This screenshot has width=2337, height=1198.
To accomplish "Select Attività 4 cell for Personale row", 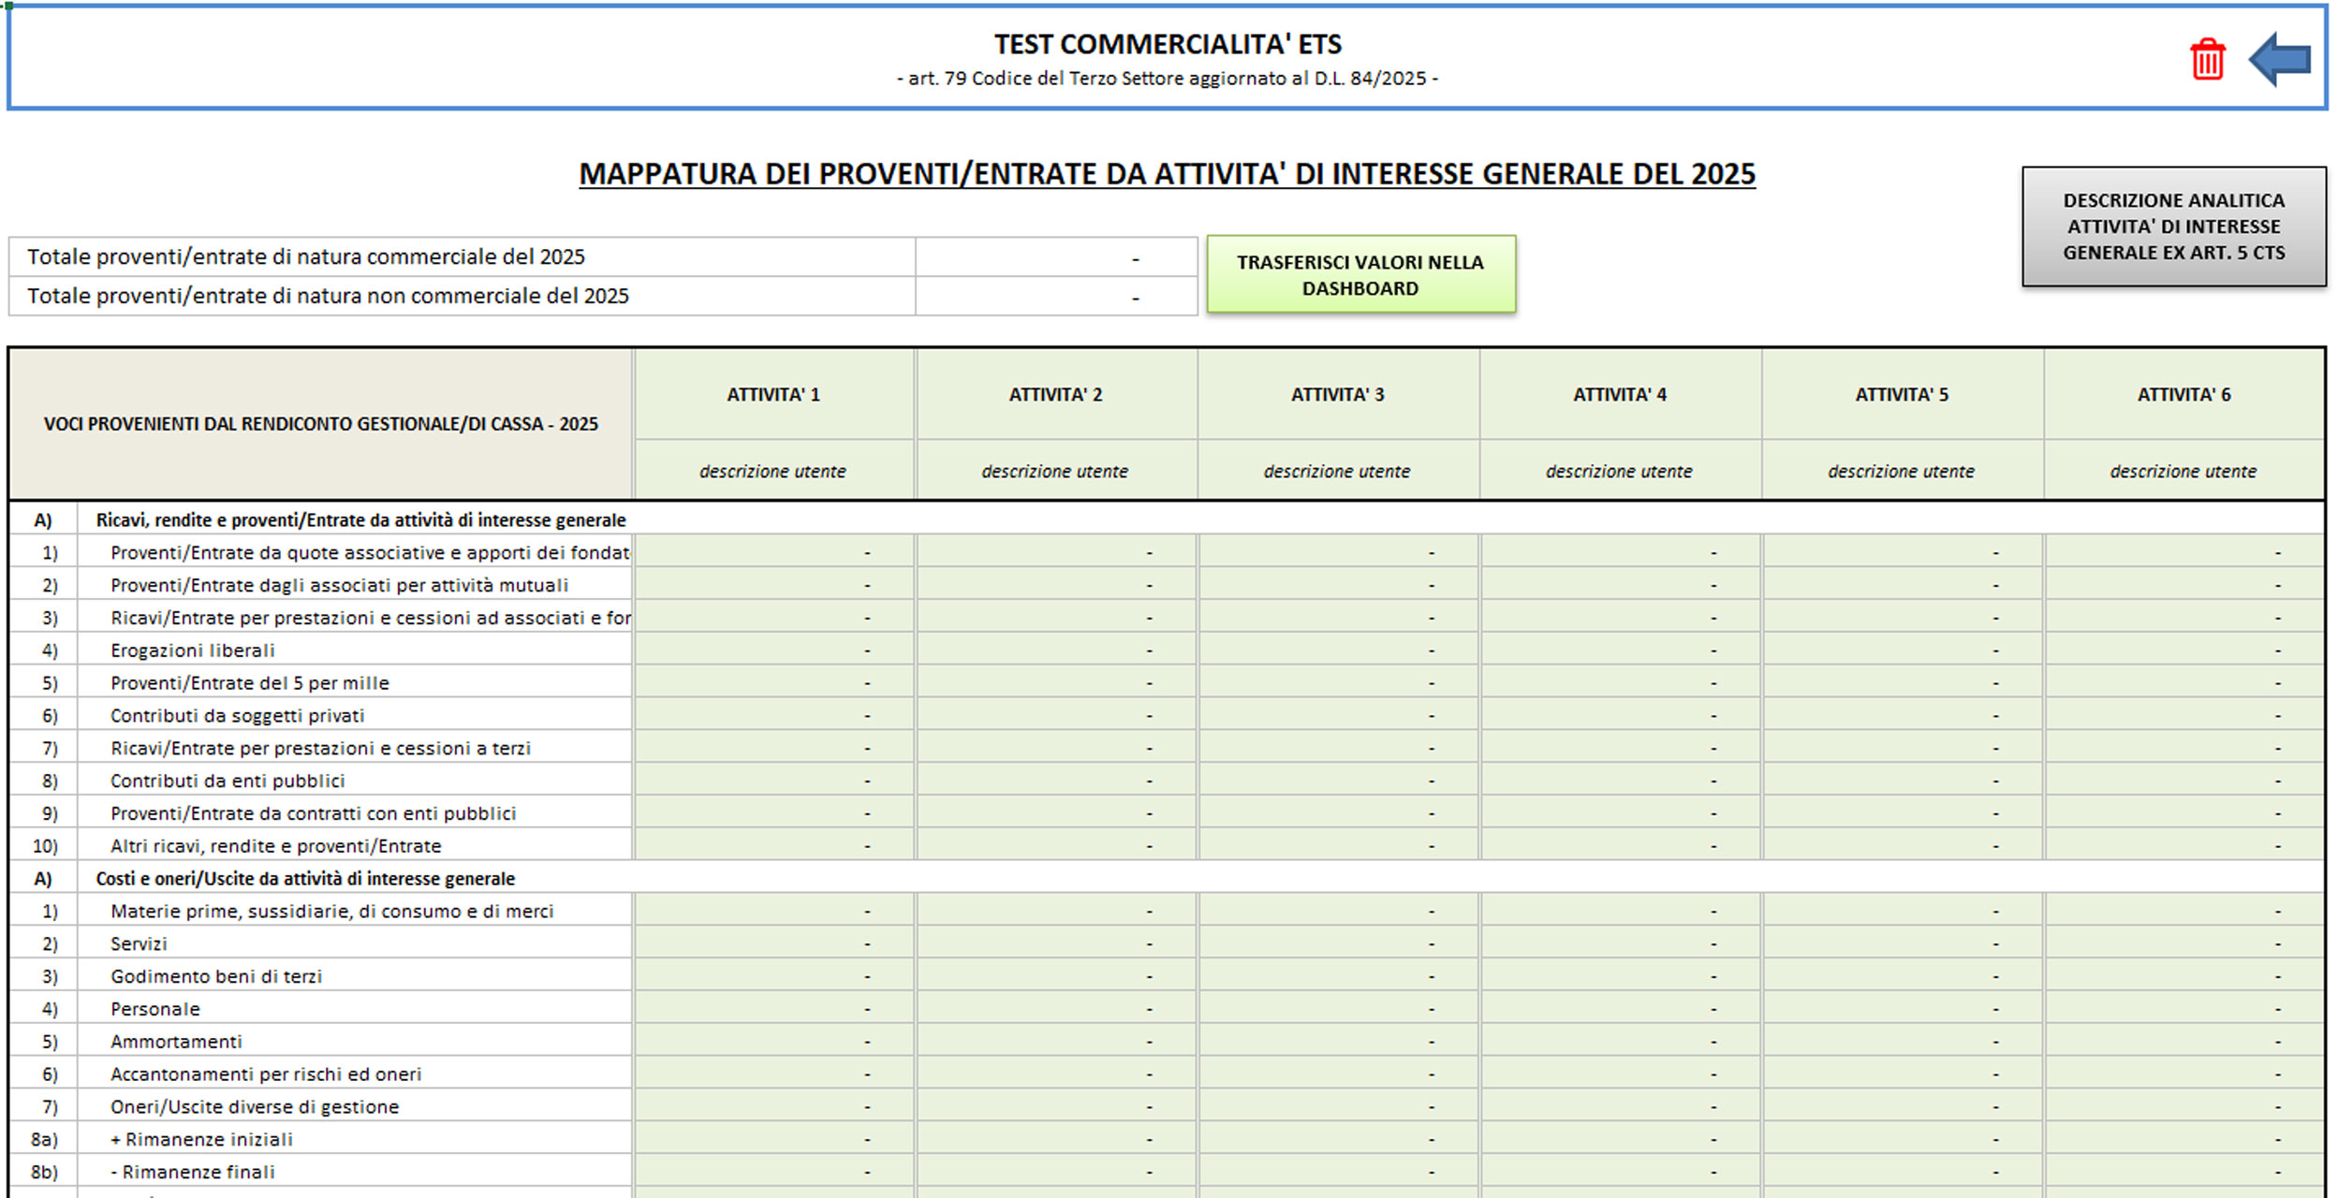I will pyautogui.click(x=1620, y=1009).
